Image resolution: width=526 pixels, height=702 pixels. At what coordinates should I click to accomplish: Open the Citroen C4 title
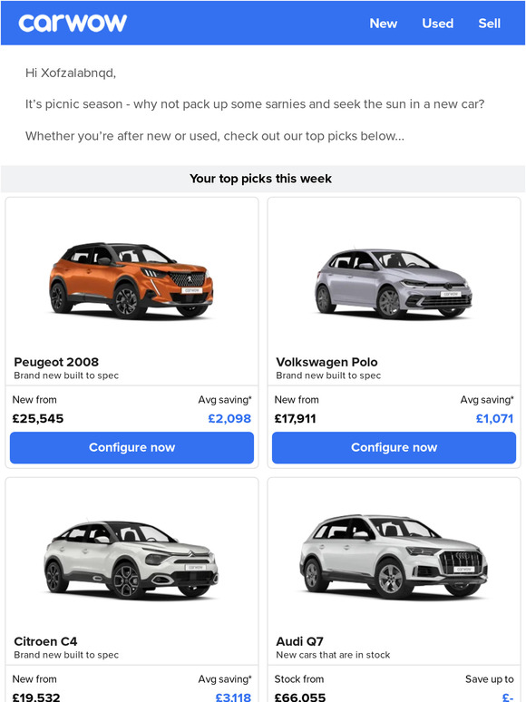click(45, 641)
